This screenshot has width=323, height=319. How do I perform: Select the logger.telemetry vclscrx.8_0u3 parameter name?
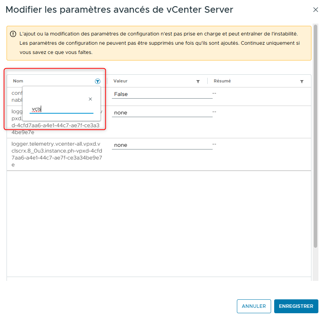[57, 154]
